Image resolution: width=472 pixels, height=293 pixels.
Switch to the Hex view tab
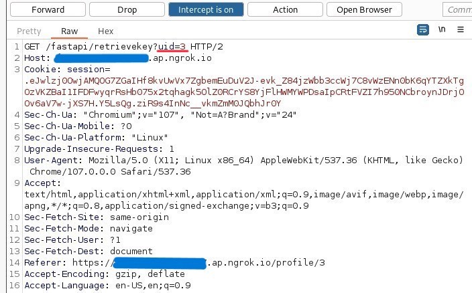[105, 31]
